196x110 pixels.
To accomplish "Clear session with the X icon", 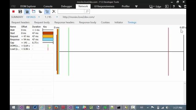I will click(x=54, y=12).
